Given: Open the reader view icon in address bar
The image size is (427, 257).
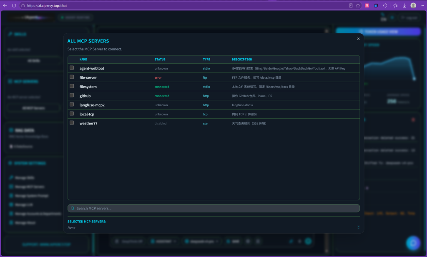Looking at the screenshot, I should (351, 5).
